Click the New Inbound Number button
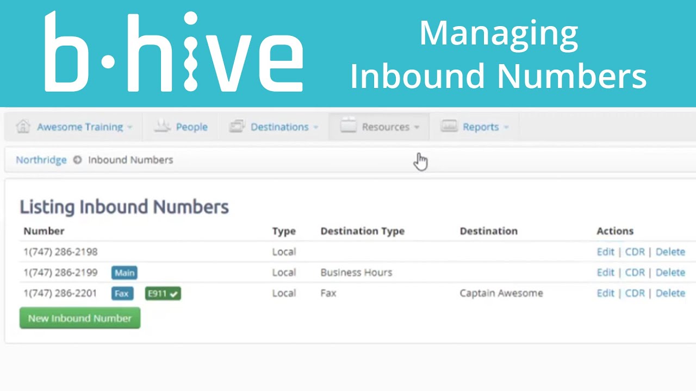 coord(80,318)
